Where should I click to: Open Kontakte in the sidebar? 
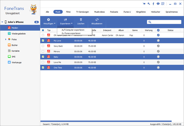pyautogui.click(x=13, y=51)
